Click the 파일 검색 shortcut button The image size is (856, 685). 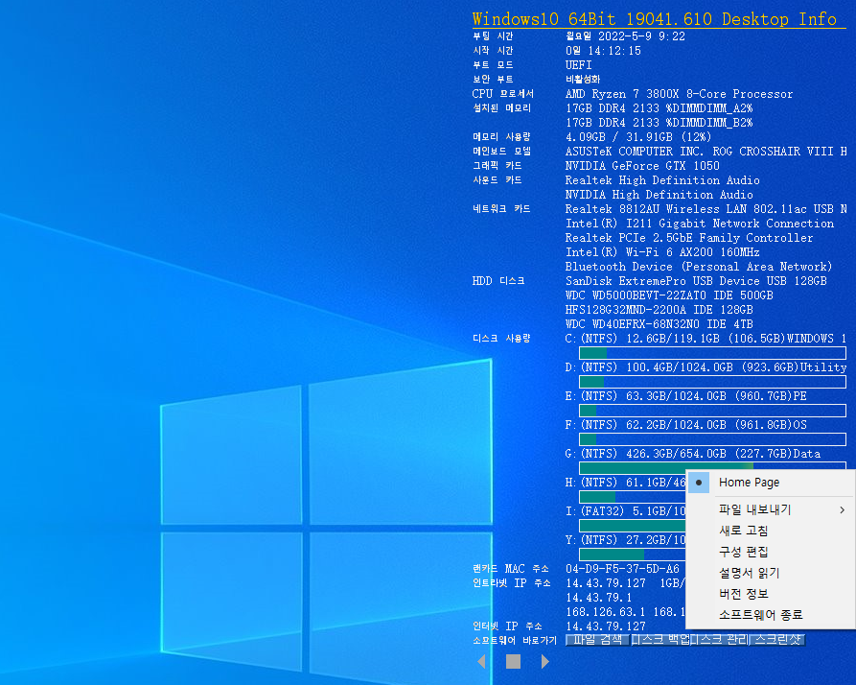pyautogui.click(x=597, y=640)
